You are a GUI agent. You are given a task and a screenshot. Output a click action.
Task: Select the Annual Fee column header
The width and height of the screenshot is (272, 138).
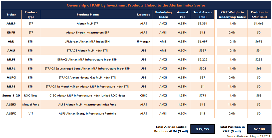(x=182, y=14)
